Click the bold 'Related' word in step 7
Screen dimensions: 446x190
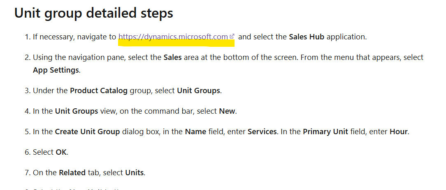click(x=72, y=172)
